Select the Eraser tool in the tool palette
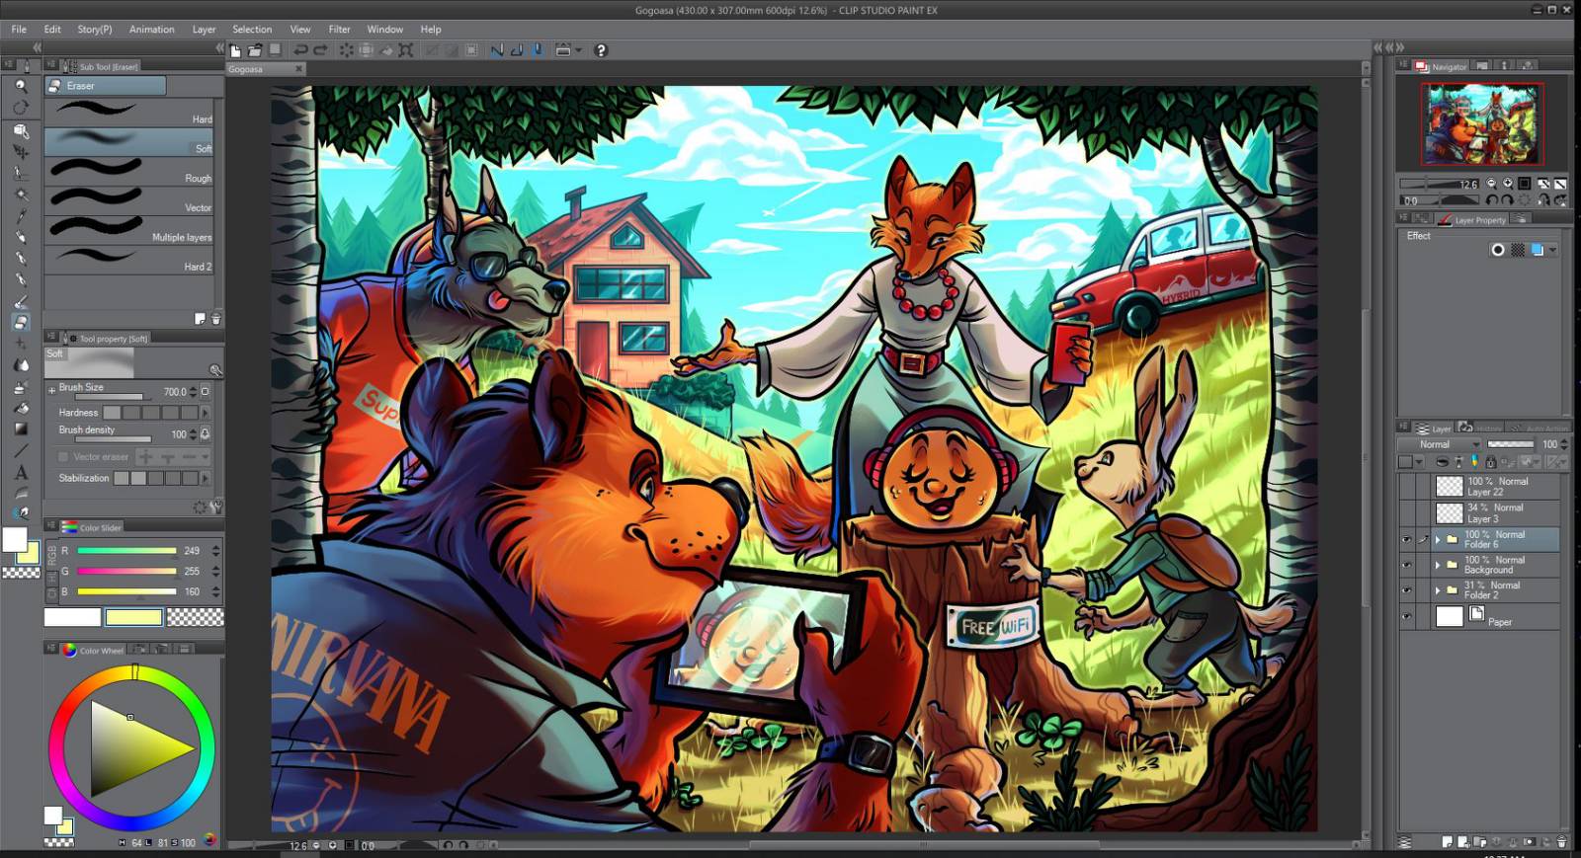 coord(21,322)
